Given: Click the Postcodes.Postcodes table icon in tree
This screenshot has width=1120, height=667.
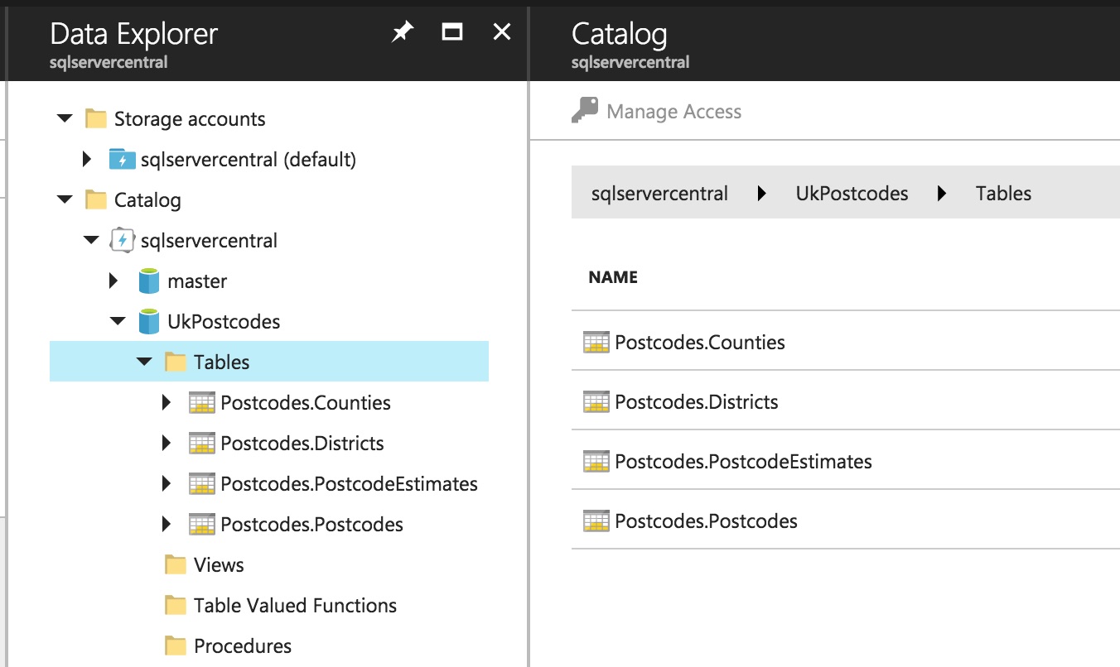Looking at the screenshot, I should coord(201,525).
